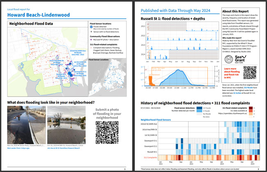Open the flooded street photo from Oct 16
The height and width of the screenshot is (172, 267).
[x=67, y=125]
